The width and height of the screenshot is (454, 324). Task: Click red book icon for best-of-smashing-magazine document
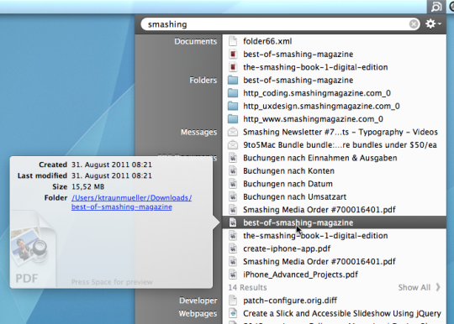click(233, 54)
